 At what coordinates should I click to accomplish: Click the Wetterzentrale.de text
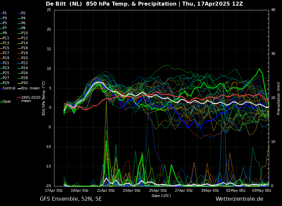pyautogui.click(x=239, y=199)
